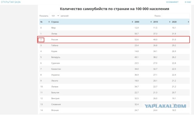The width and height of the screenshot is (194, 115).
Task: Click row number 7 cell
Action: coord(41,69)
